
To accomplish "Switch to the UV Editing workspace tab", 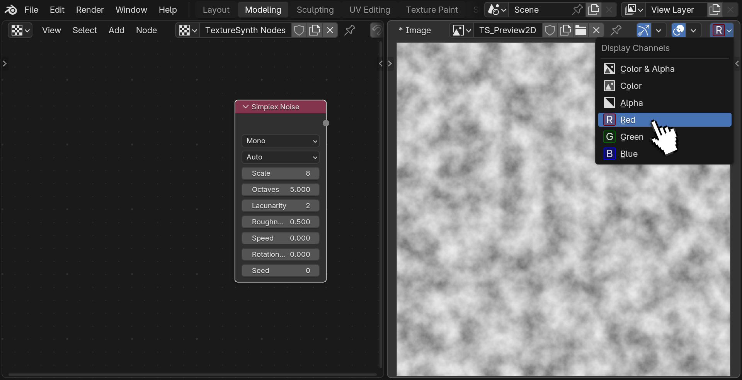I will (369, 10).
